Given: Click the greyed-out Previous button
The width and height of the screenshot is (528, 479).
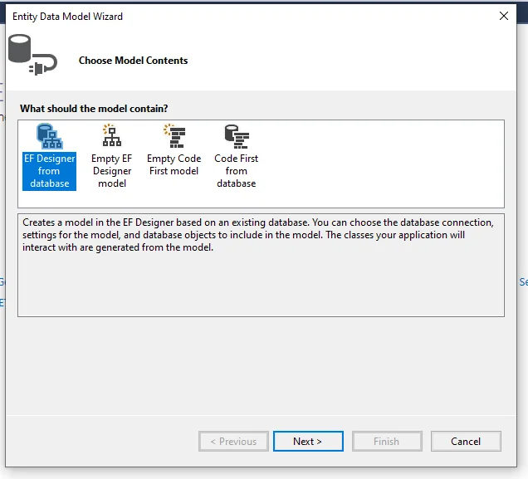Looking at the screenshot, I should pos(233,441).
